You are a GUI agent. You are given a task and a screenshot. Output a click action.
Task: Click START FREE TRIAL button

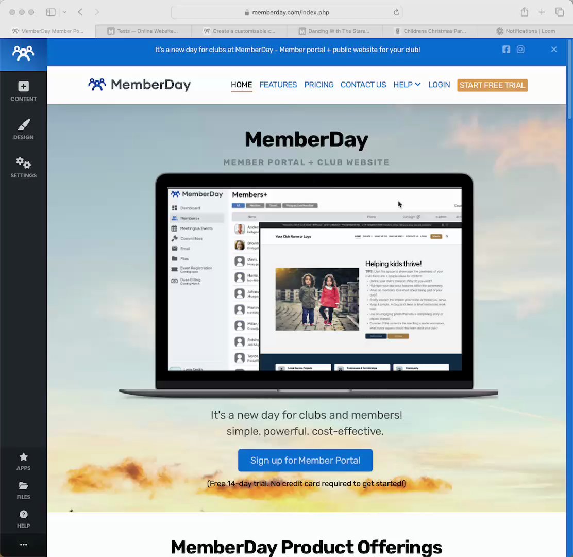point(492,85)
